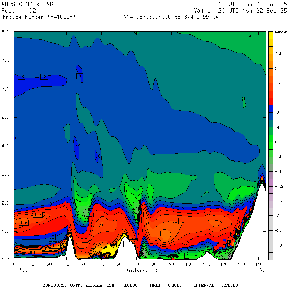The width and height of the screenshot is (289, 289).
Task: Click the 1.6 contour label in the 90 km orange region
Action: (173, 221)
